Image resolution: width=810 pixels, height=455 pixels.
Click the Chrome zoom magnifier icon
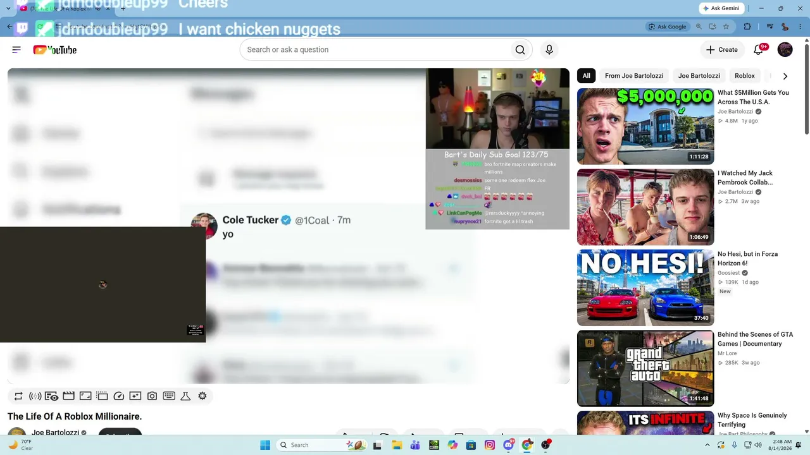click(x=699, y=27)
